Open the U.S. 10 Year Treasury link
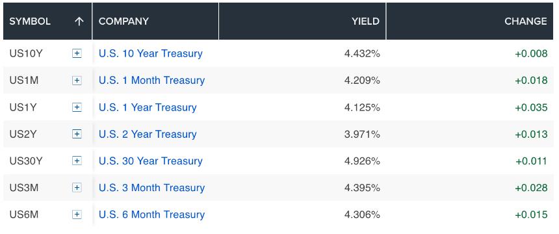This screenshot has width=559, height=234. coord(150,53)
